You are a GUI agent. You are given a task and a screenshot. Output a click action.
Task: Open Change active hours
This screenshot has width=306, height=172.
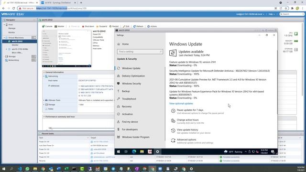[187, 120]
